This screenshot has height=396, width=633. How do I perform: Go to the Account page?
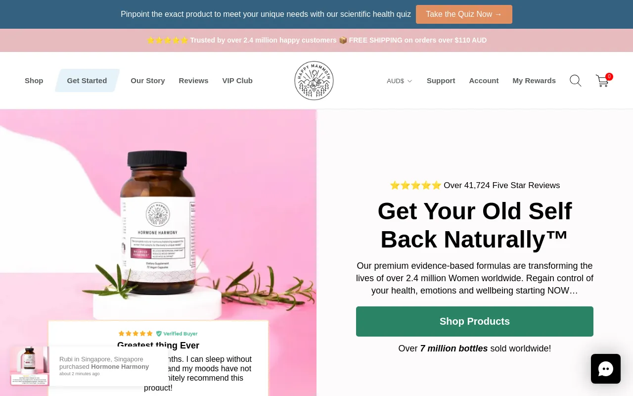pyautogui.click(x=484, y=81)
